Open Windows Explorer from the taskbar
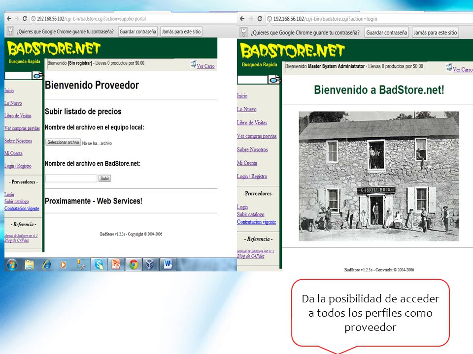This screenshot has height=354, width=473. pos(29,265)
